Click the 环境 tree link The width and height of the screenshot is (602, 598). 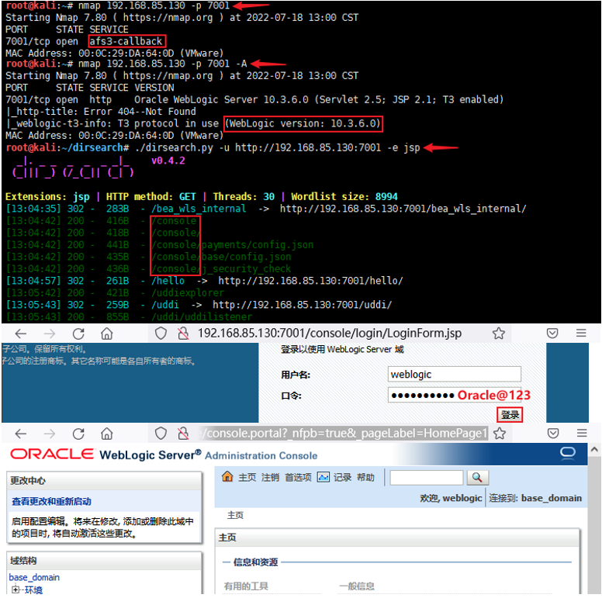[x=34, y=589]
